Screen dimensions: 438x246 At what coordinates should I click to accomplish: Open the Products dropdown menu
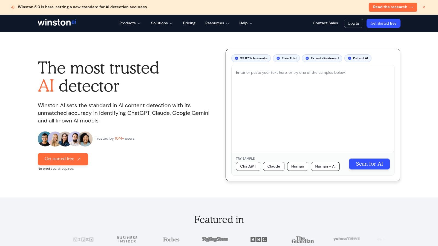click(130, 23)
